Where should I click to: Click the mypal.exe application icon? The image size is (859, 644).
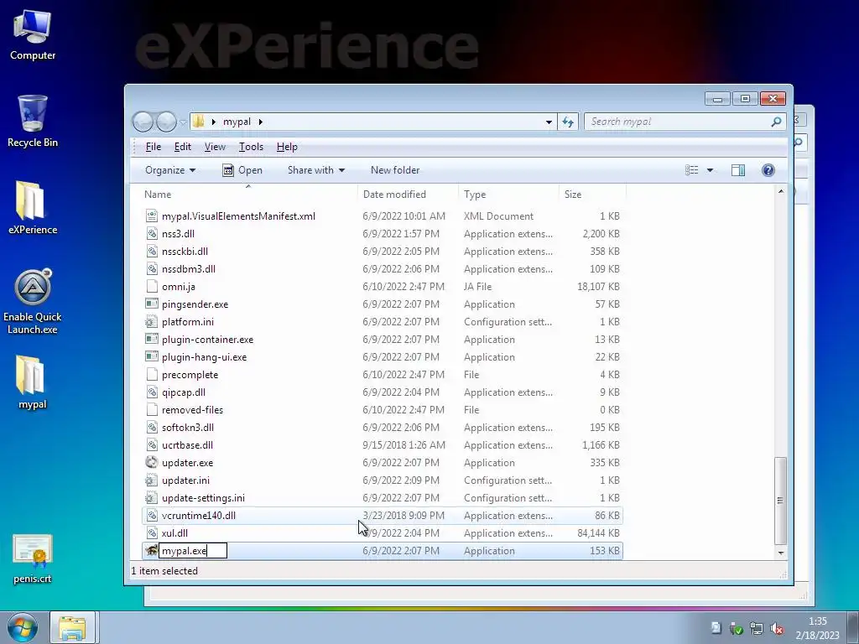[x=152, y=550]
